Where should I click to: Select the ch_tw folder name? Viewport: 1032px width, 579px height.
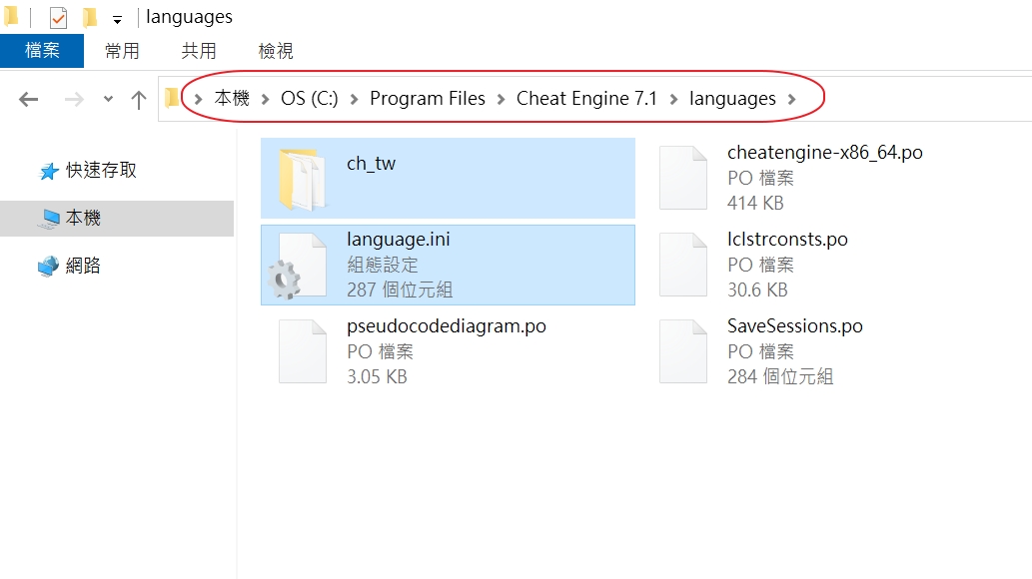click(372, 163)
